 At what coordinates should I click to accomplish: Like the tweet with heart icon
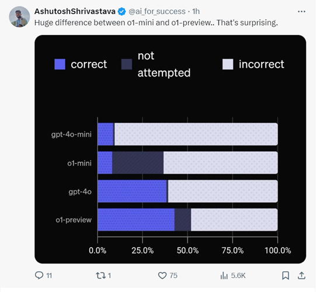point(162,276)
